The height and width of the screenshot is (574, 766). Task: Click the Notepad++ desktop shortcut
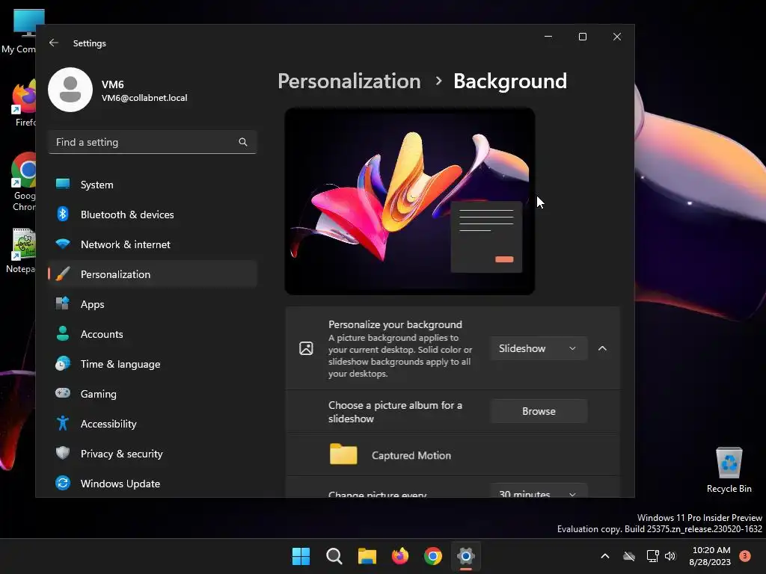point(20,250)
